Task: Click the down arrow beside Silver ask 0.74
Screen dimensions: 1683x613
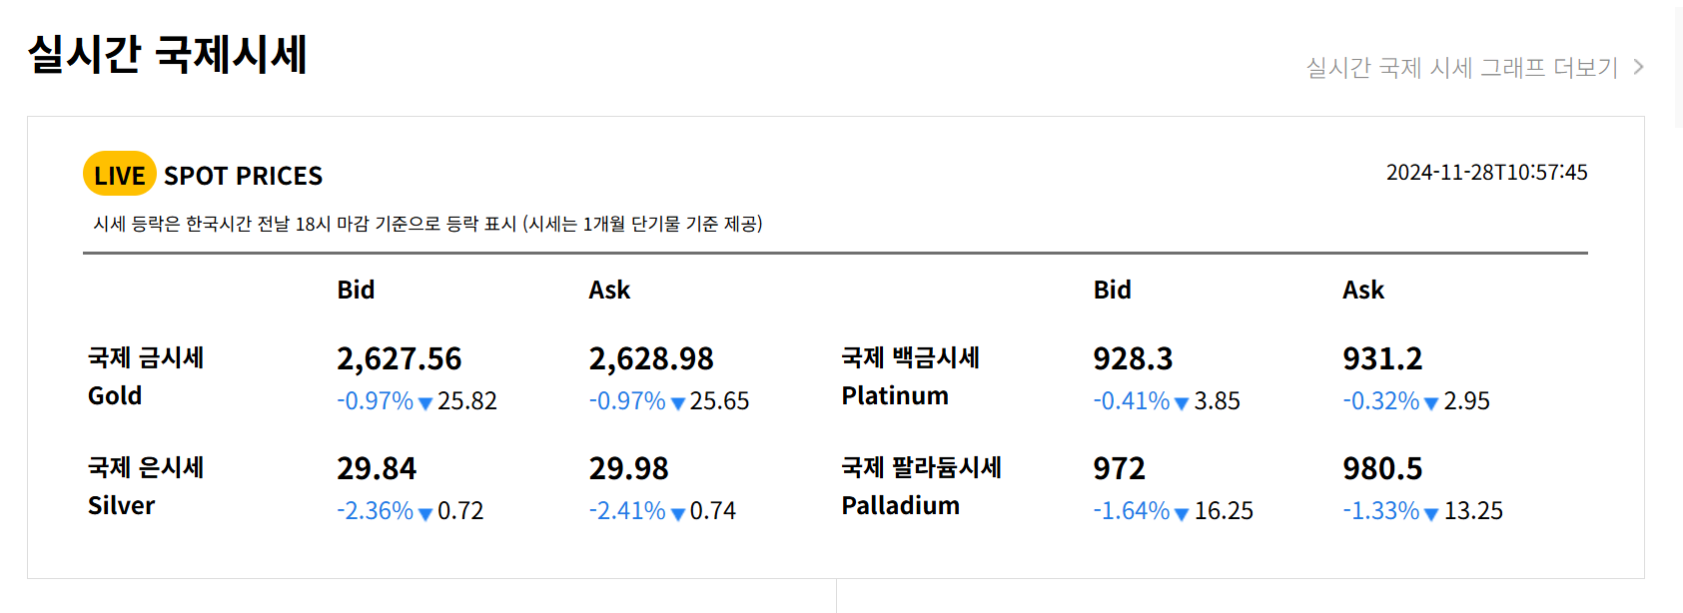Action: coord(678,513)
